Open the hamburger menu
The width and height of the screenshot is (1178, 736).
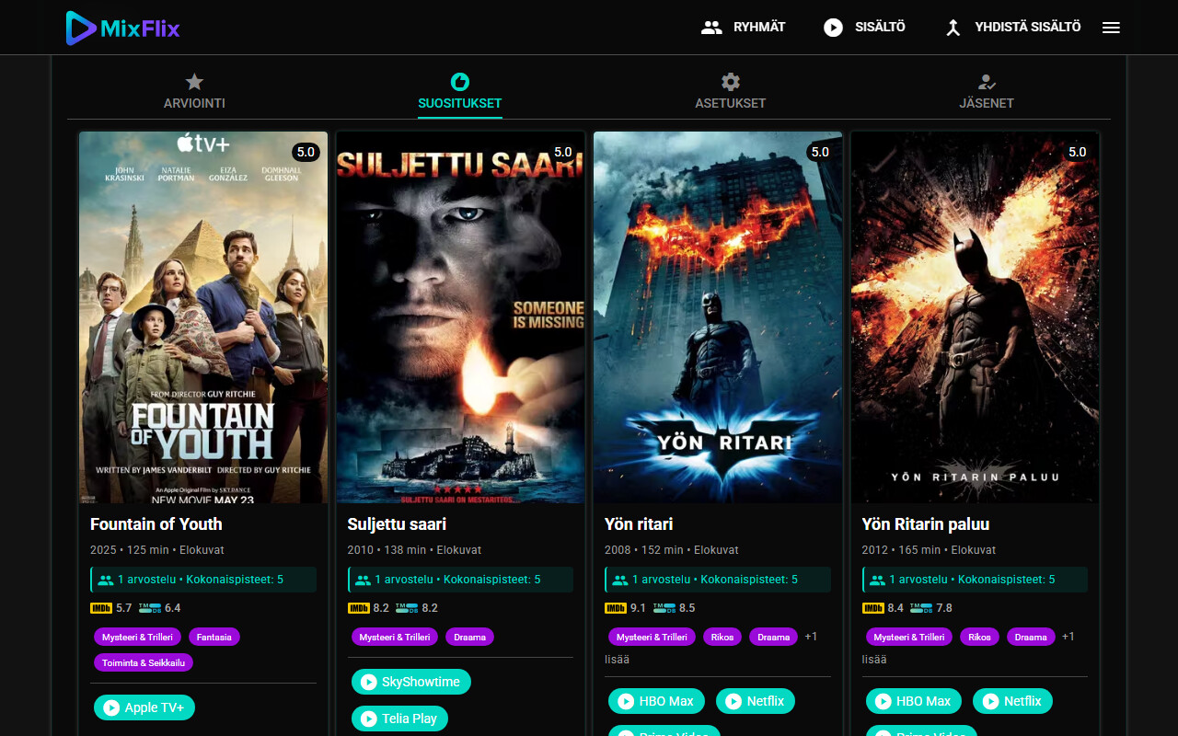click(x=1111, y=28)
